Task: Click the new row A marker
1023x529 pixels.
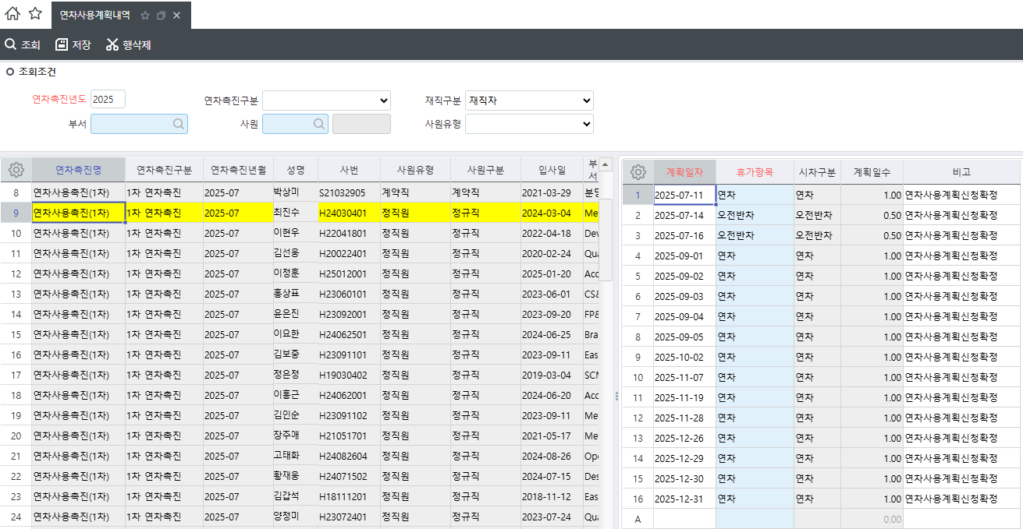Action: (638, 519)
